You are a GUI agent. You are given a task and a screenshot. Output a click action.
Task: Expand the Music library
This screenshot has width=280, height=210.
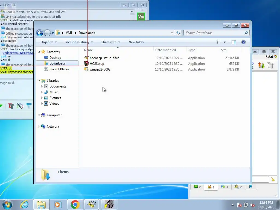click(x=42, y=92)
